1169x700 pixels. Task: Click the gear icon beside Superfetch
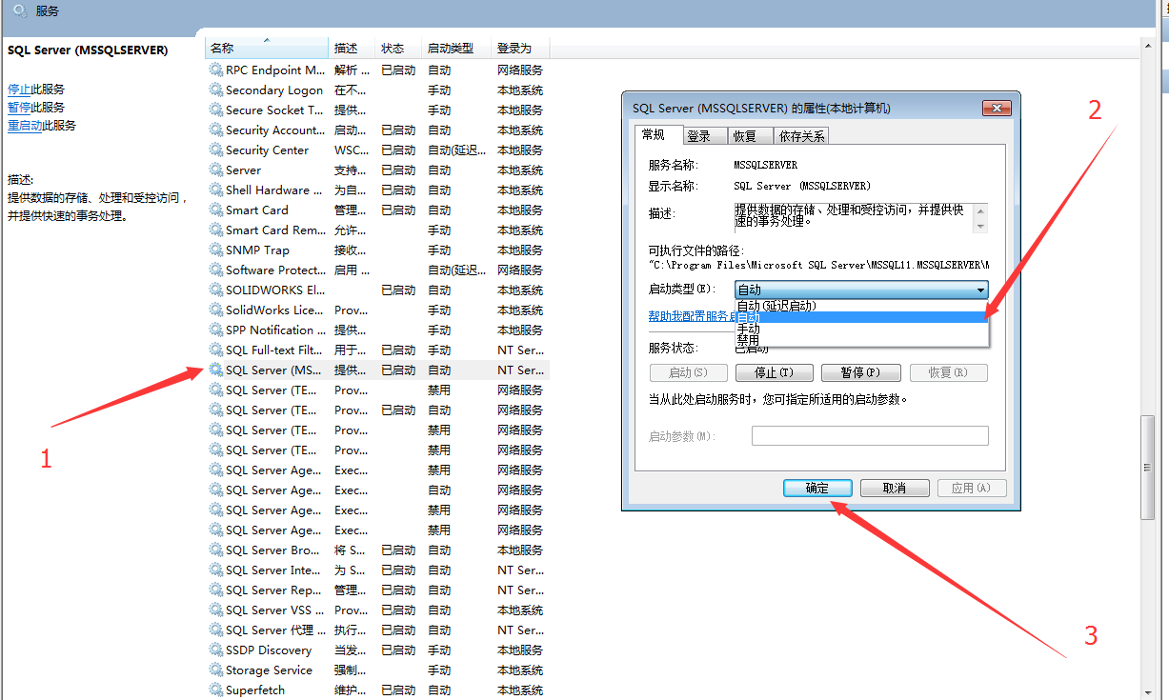coord(216,690)
